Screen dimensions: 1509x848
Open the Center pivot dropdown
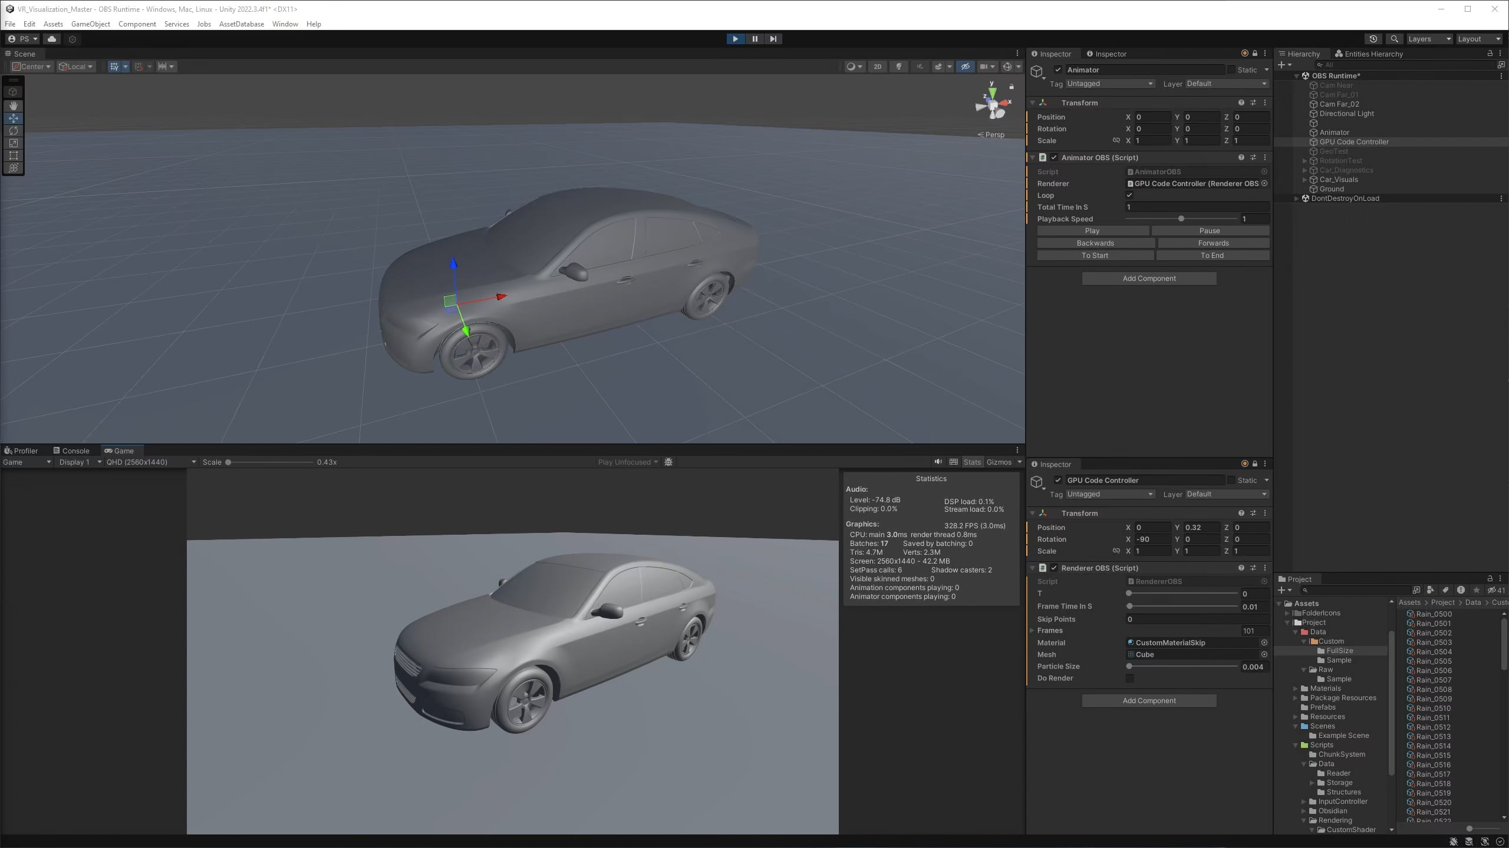[31, 66]
